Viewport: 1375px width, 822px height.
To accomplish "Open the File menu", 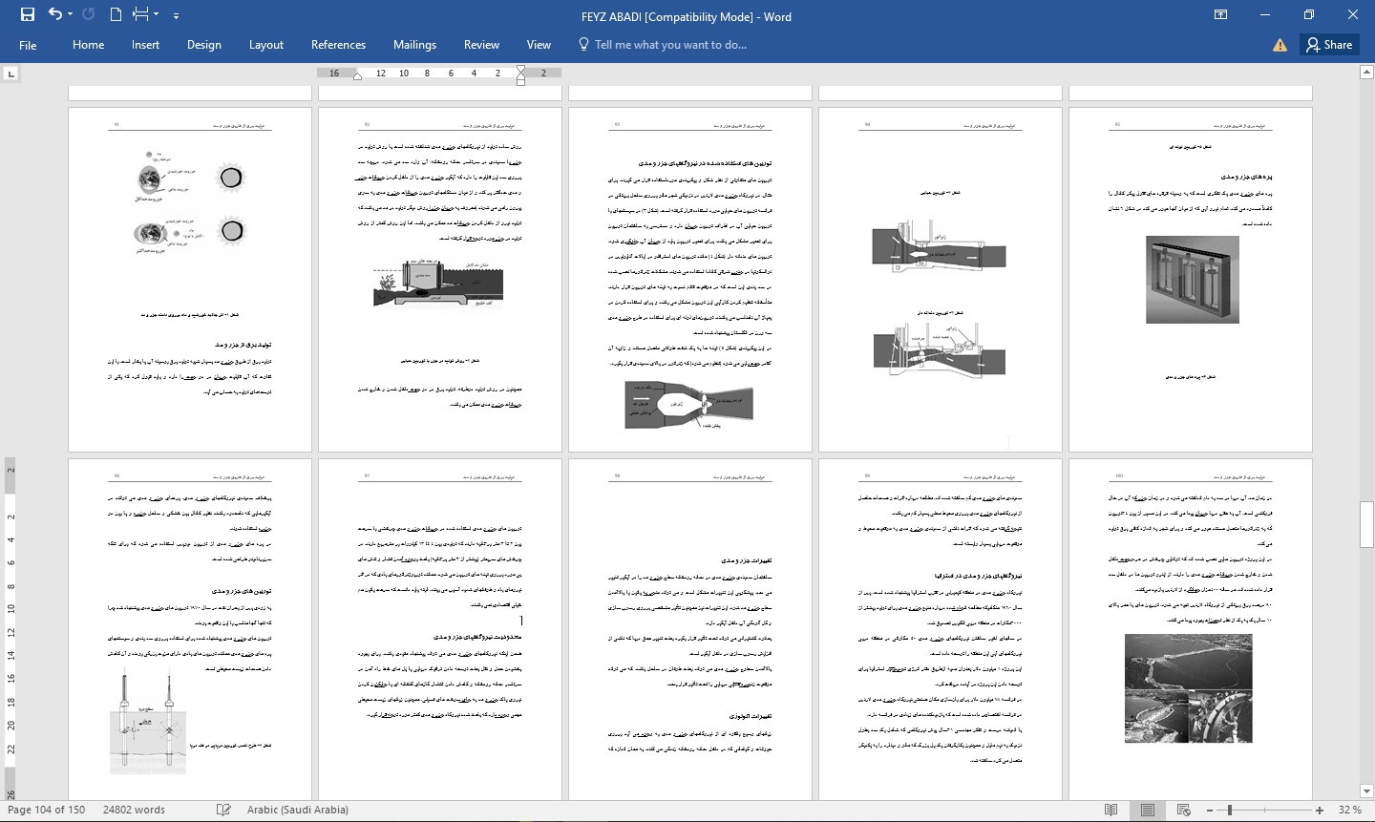I will point(28,45).
